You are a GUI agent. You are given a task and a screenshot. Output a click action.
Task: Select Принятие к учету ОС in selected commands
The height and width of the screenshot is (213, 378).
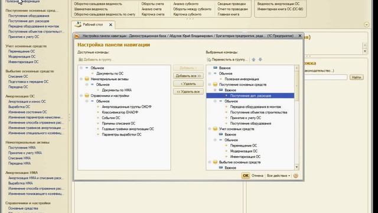[246, 118]
